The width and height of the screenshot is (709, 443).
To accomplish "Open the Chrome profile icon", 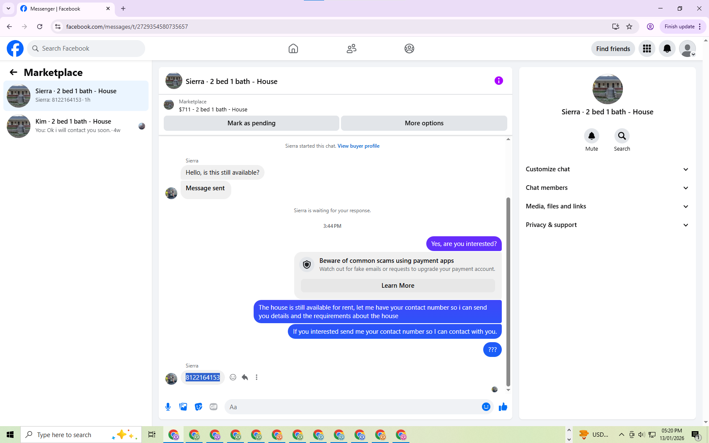I will [x=650, y=27].
